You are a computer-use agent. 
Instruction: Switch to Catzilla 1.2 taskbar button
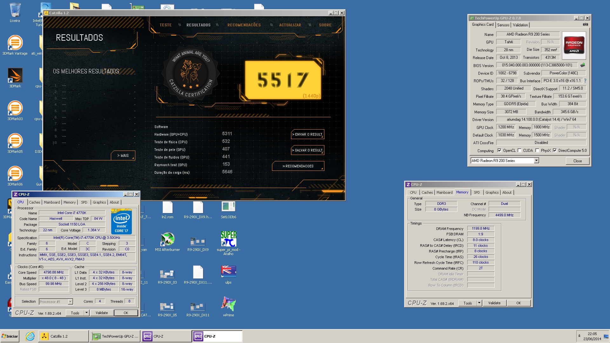coord(63,336)
